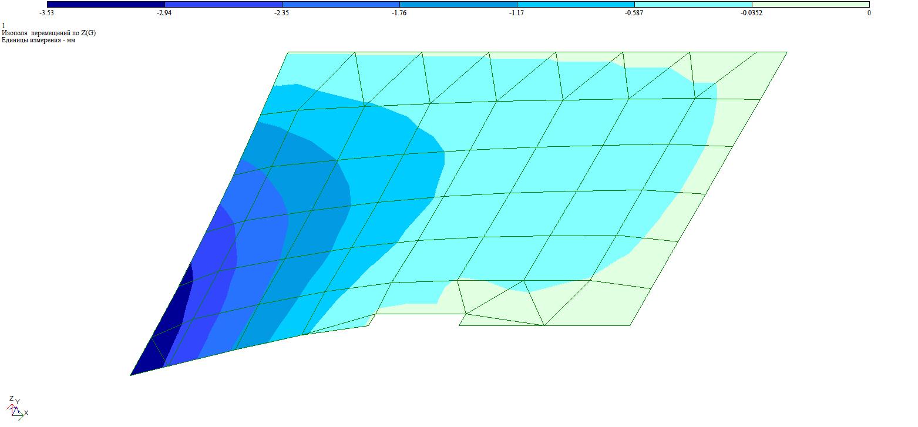The height and width of the screenshot is (427, 918).
Task: Click the legend color band starting at -1.76
Action: pos(458,5)
